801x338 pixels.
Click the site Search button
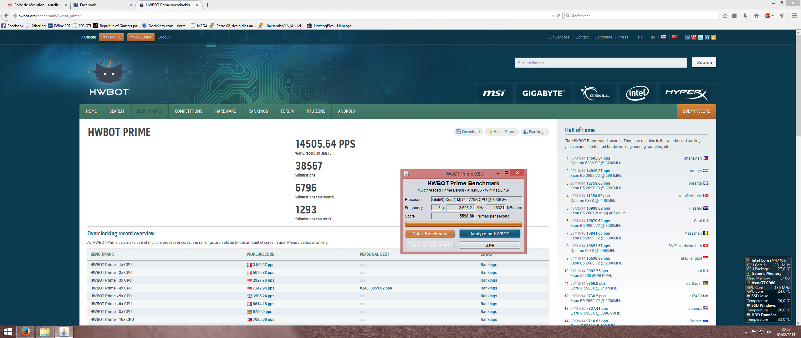pos(704,62)
